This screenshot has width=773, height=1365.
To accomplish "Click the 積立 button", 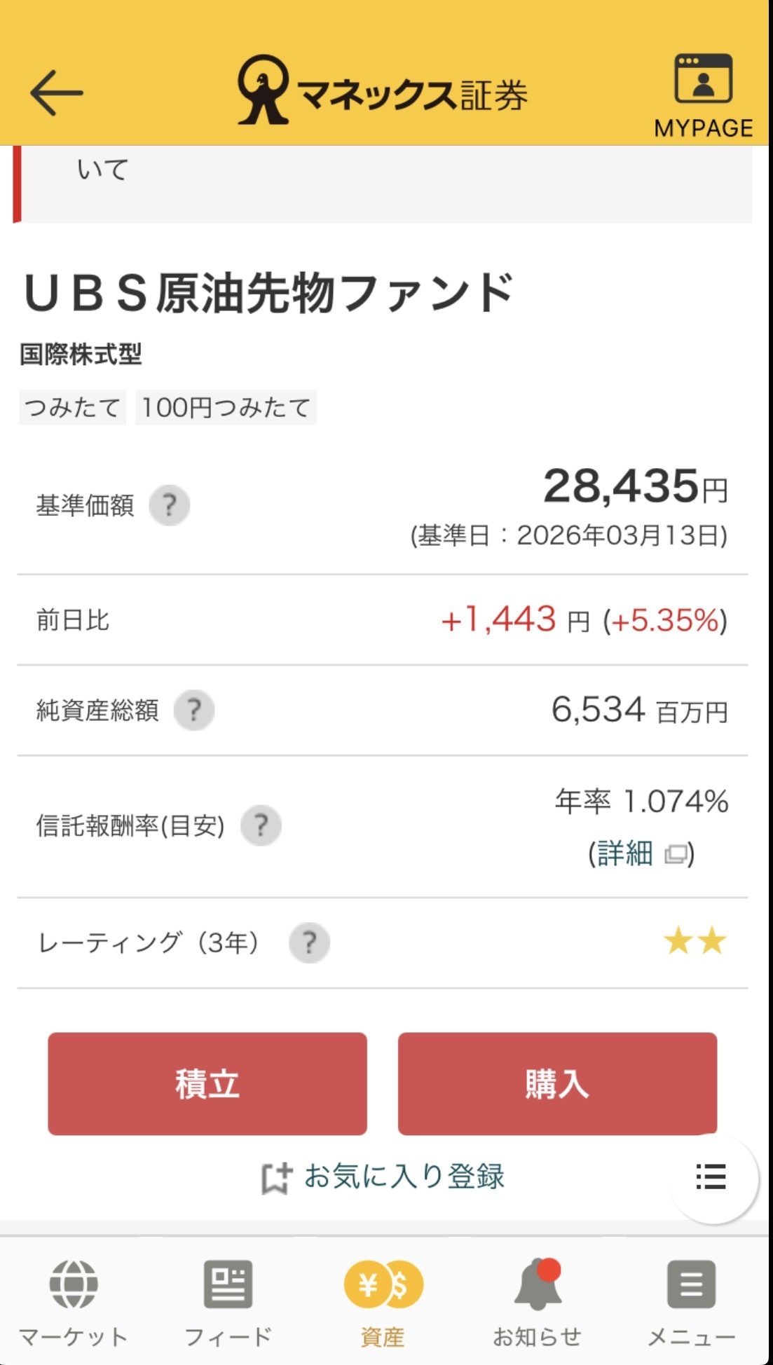I will (207, 1083).
